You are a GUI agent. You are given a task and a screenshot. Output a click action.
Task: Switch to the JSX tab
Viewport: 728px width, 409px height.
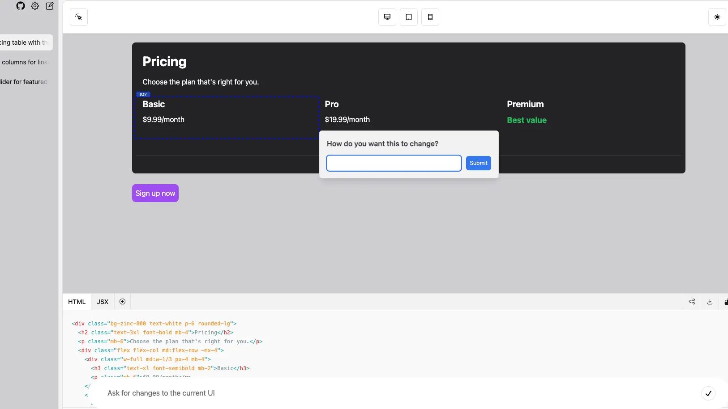pyautogui.click(x=102, y=302)
